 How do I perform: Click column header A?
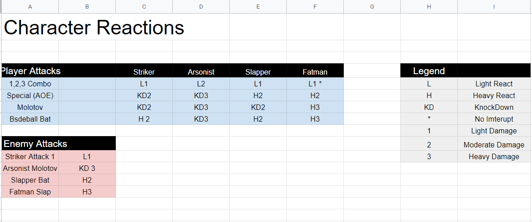30,6
